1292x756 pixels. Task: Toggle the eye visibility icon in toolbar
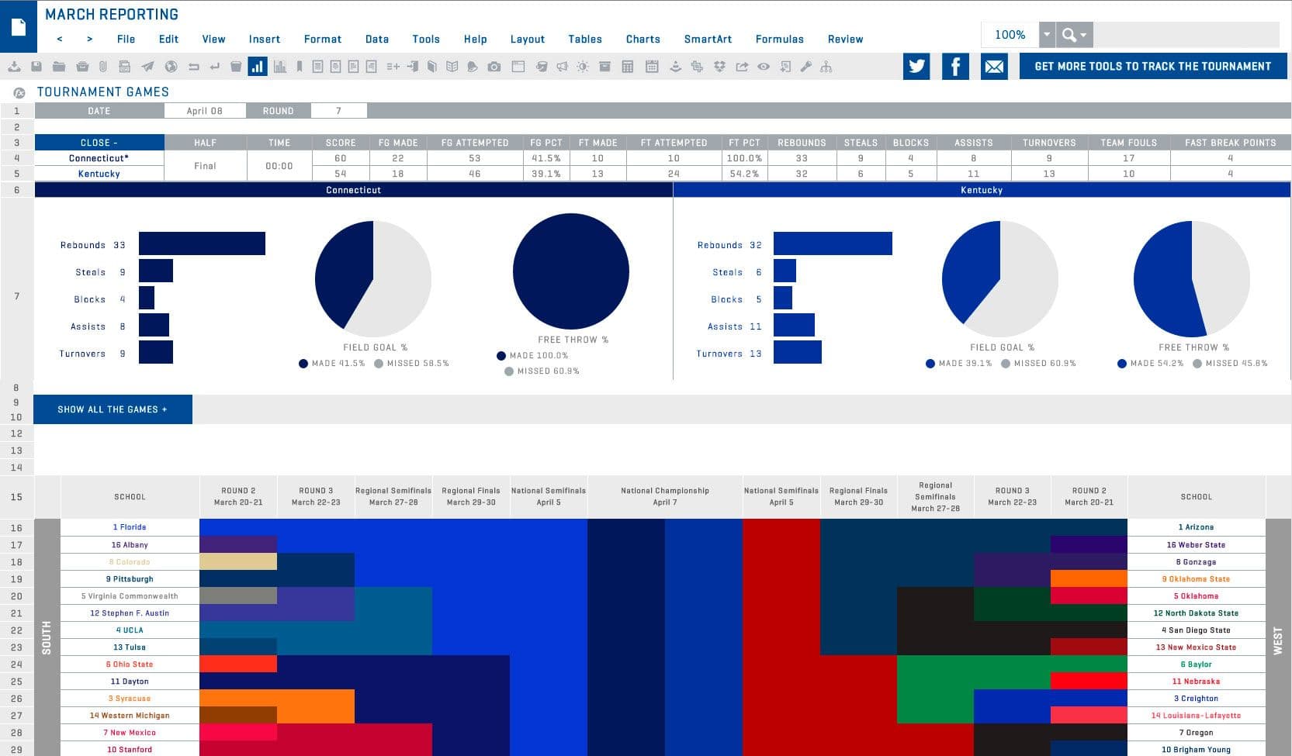point(764,67)
